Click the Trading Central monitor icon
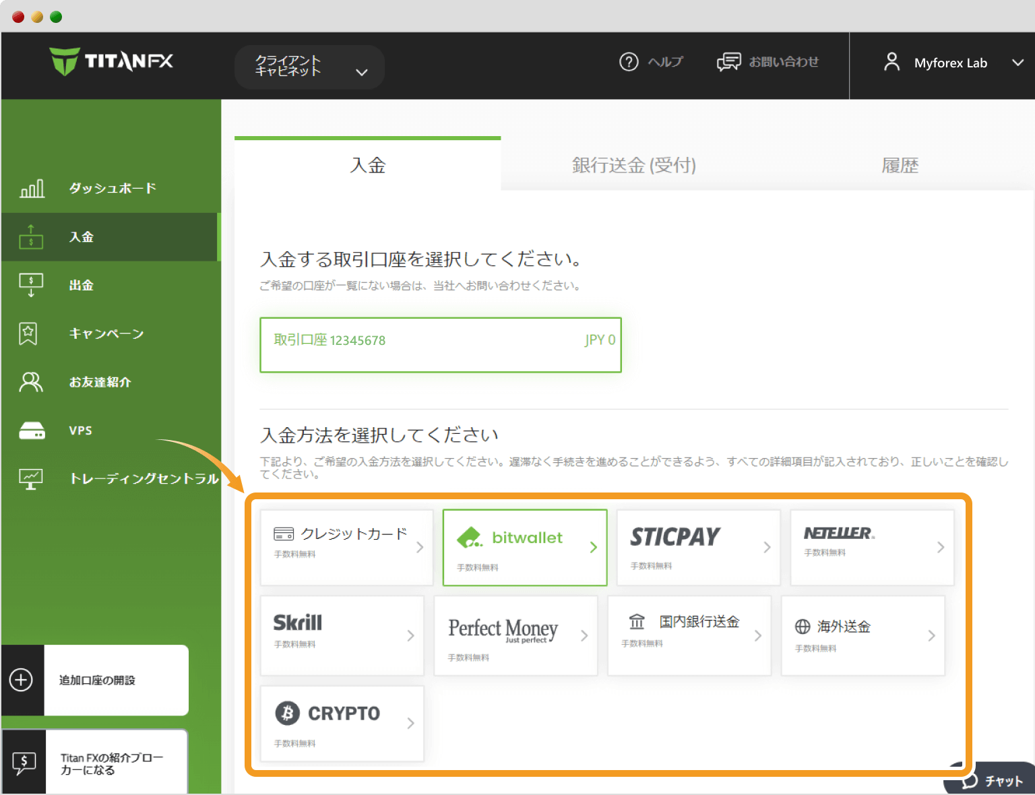The image size is (1035, 795). (x=31, y=479)
